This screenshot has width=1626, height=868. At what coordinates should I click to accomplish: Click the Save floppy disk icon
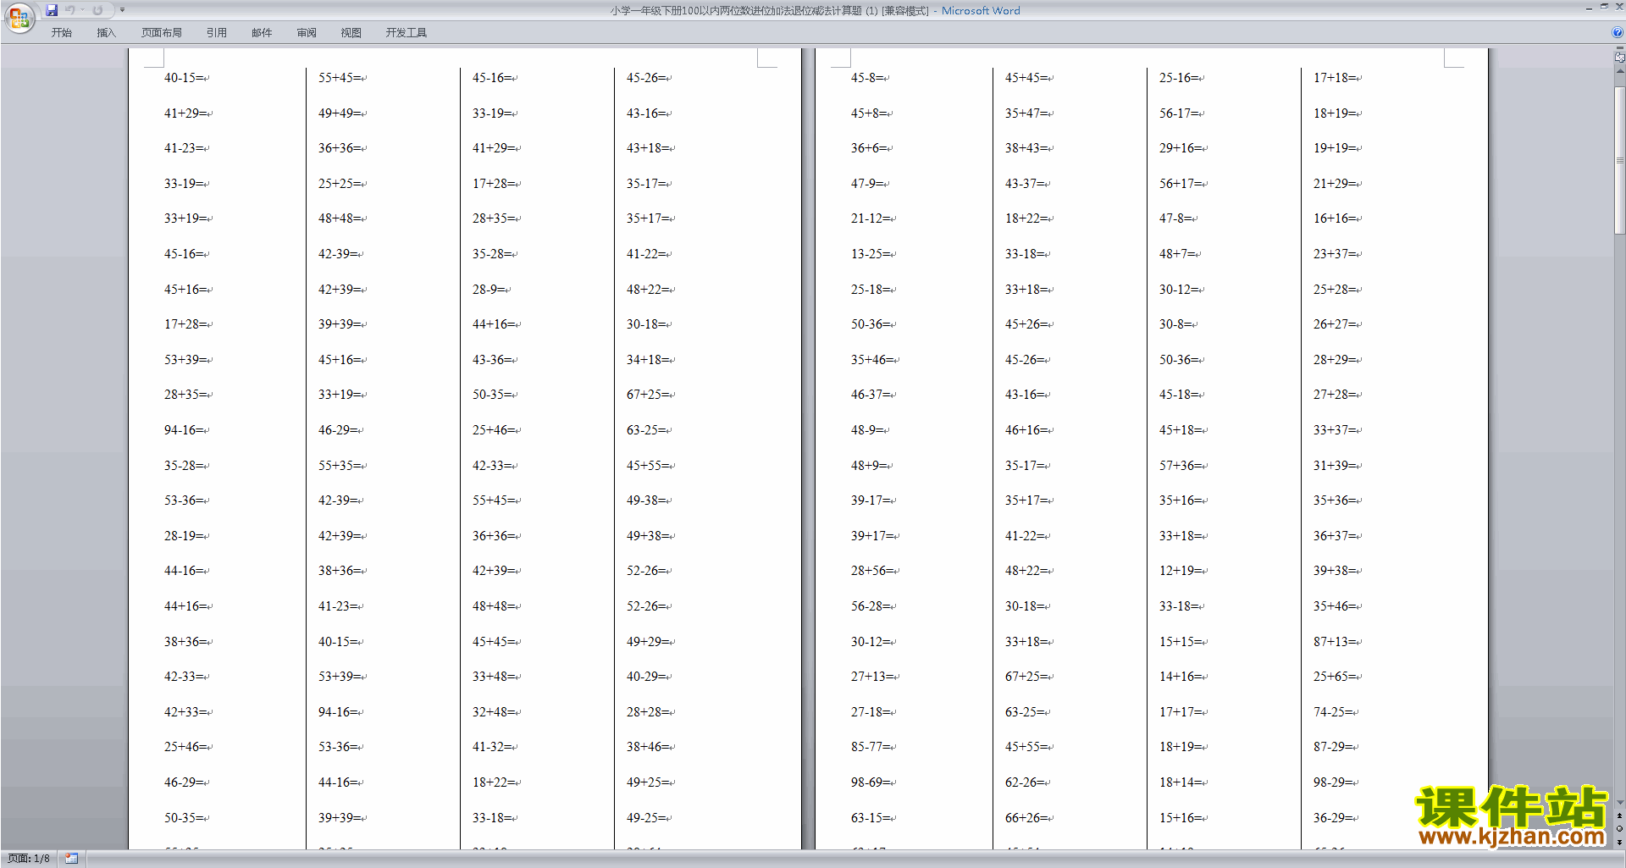[x=52, y=10]
